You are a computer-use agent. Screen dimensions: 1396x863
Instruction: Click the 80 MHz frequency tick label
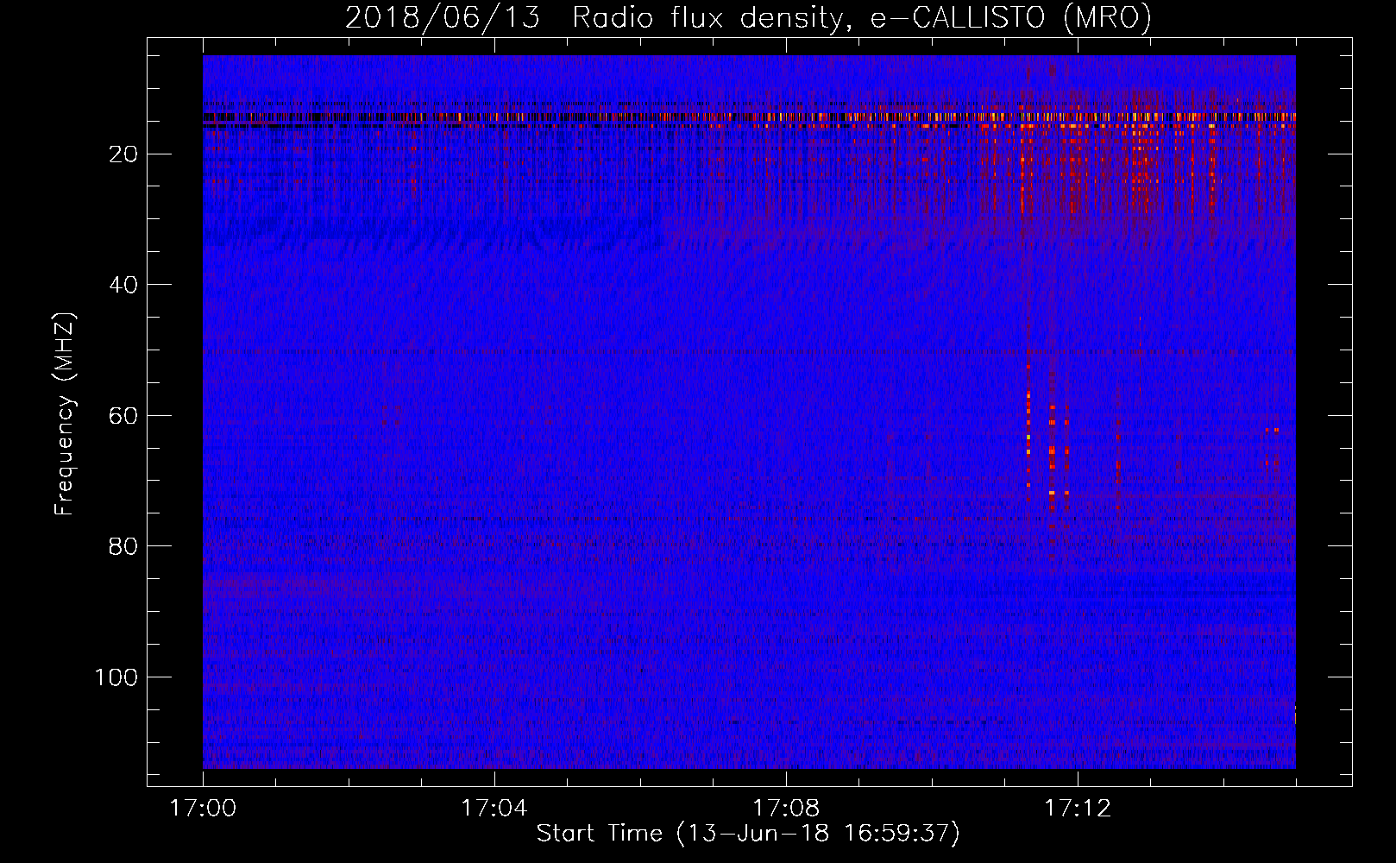pos(123,546)
